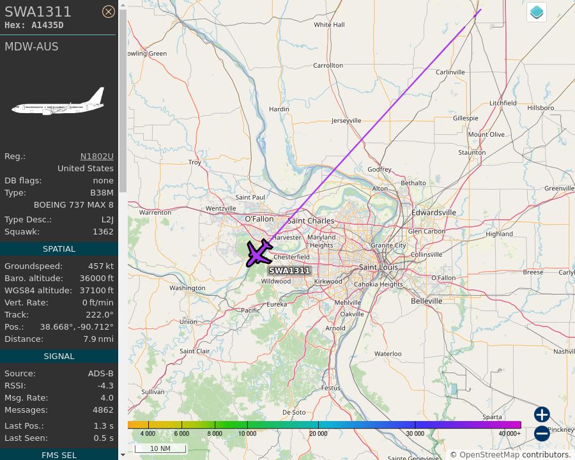Viewport: 575px width, 460px height.
Task: Click the FMS SEL section header
Action: click(x=59, y=456)
